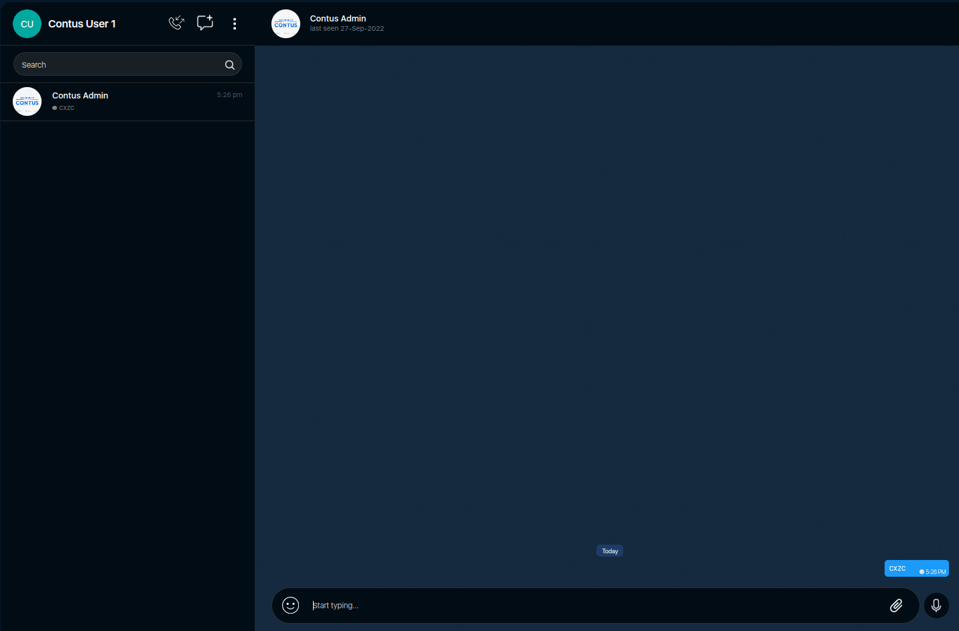This screenshot has height=631, width=959.
Task: Click the cxzc preview in chat list
Action: click(x=66, y=108)
